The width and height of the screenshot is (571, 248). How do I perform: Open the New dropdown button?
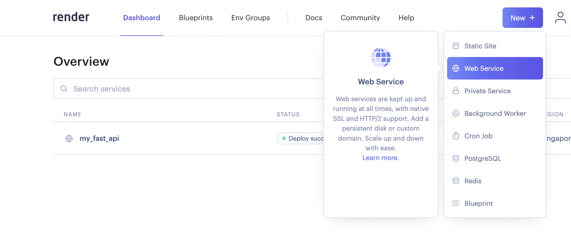click(523, 18)
